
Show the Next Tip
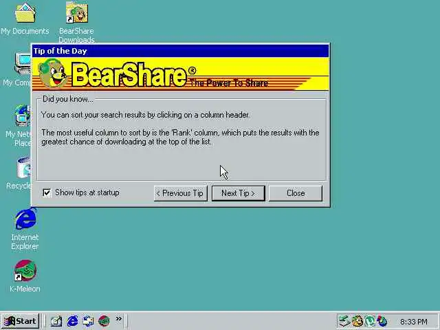[239, 193]
